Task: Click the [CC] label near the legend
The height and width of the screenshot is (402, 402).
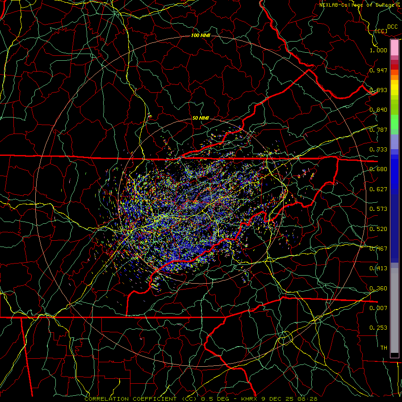Action: [381, 31]
